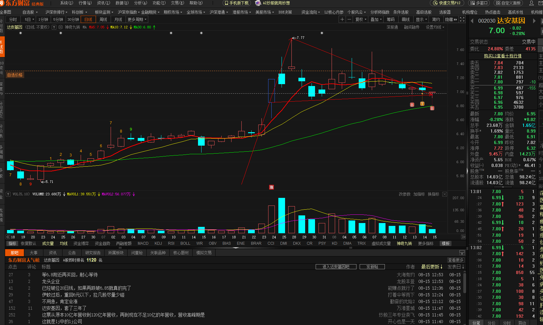Image resolution: width=543 pixels, height=325 pixels.
Task: Click 自选价格 label on the chart
Action: point(15,75)
